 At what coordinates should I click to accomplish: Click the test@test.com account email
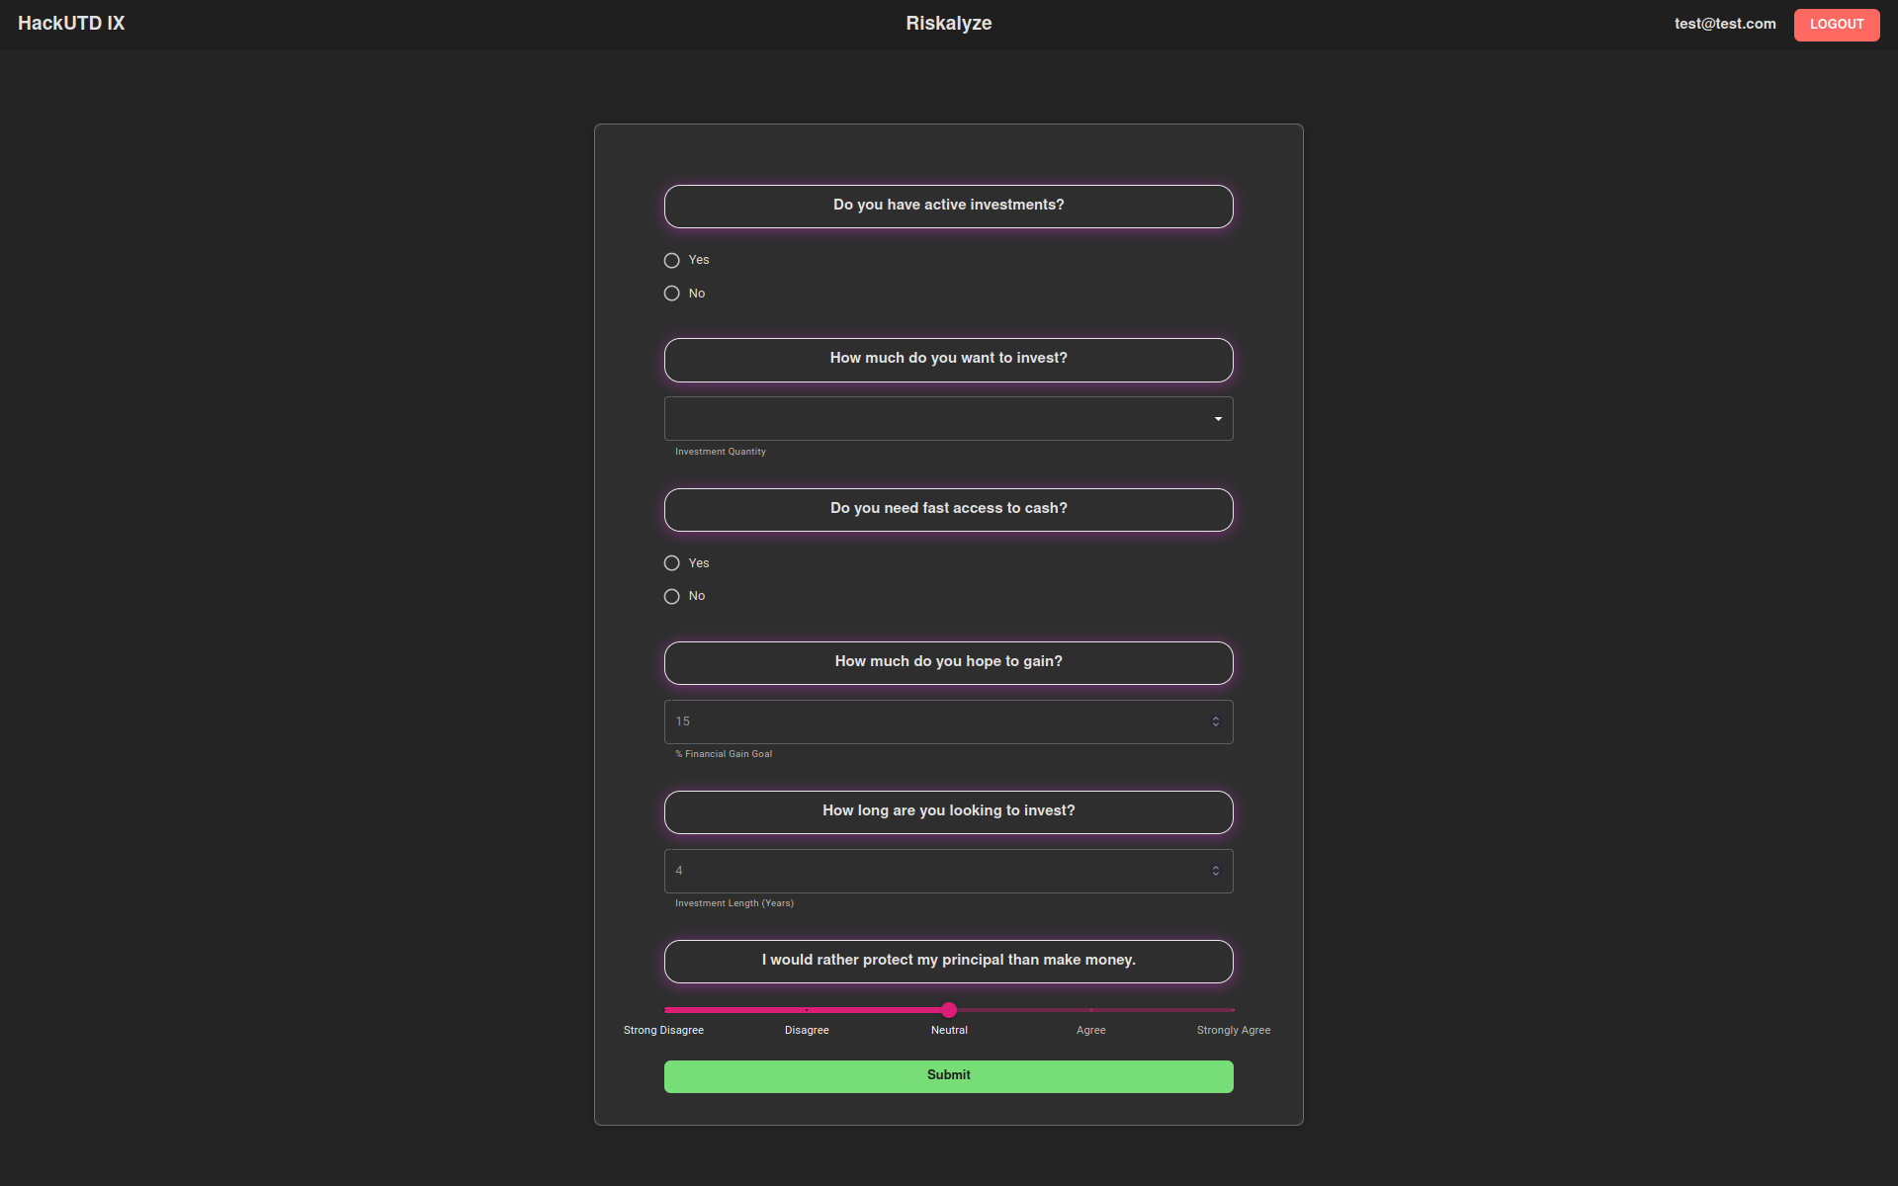1724,24
